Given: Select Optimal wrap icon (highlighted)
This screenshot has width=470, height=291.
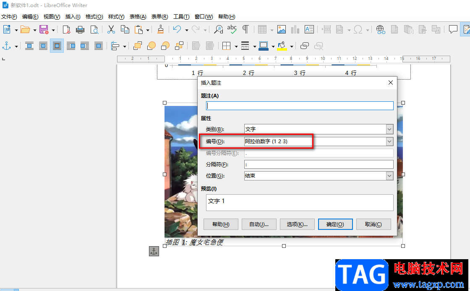Looking at the screenshot, I should [x=57, y=46].
